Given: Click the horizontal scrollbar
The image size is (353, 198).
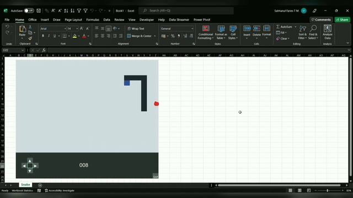Looking at the screenshot, I should [x=280, y=185].
